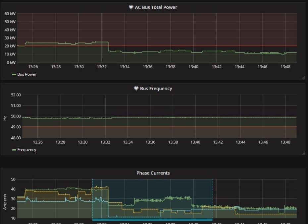This screenshot has width=308, height=224.
Task: Click the green Frequency legend color swatch
Action: (x=14, y=150)
